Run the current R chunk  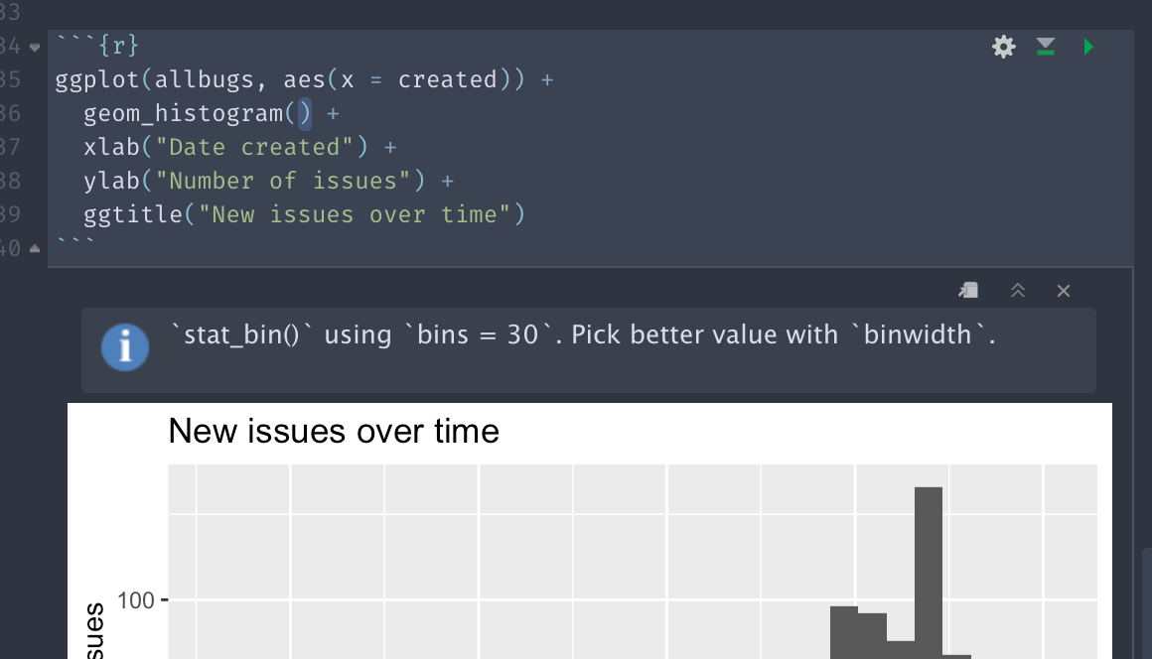(1087, 46)
